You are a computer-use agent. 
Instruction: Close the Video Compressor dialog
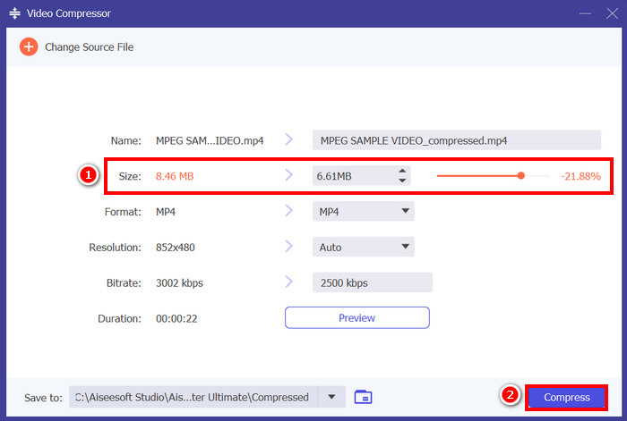coord(610,14)
